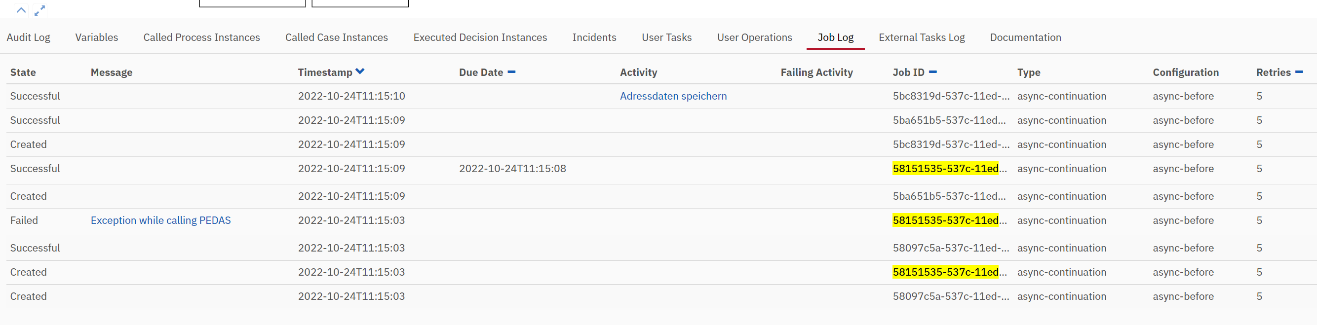The width and height of the screenshot is (1317, 325).
Task: Open the Audit Log tab
Action: 28,37
